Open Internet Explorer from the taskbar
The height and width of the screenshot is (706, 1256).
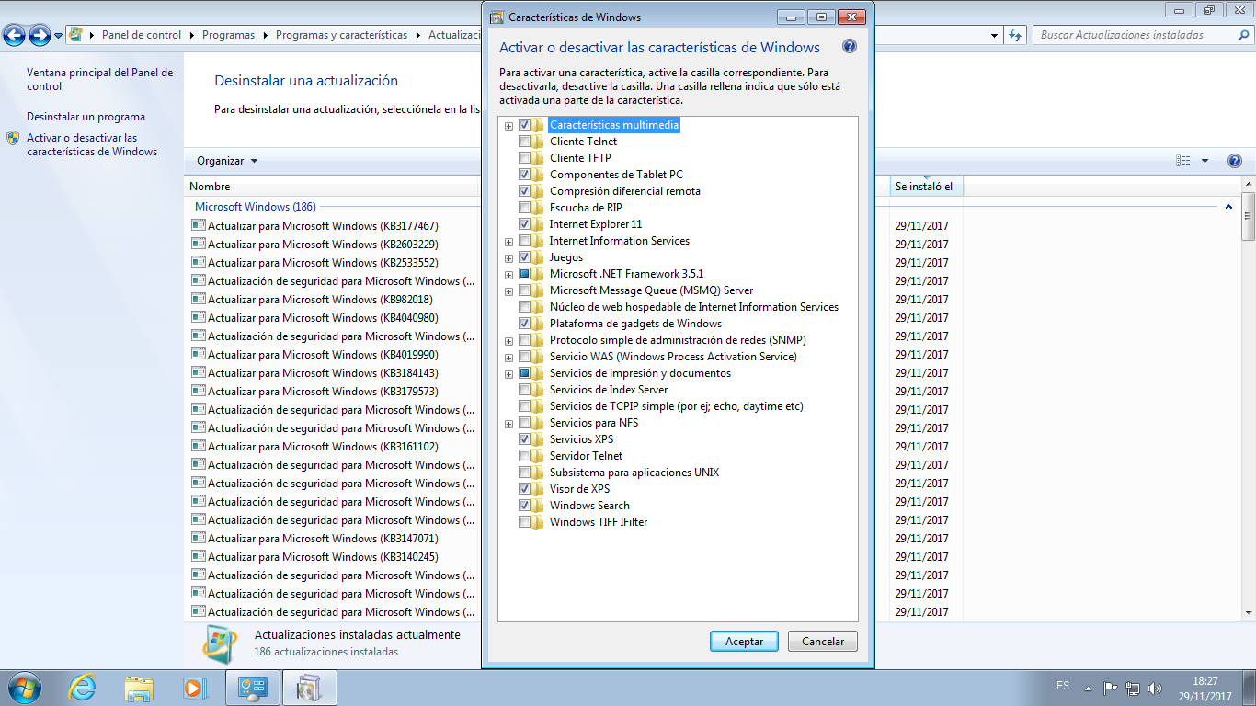click(83, 688)
